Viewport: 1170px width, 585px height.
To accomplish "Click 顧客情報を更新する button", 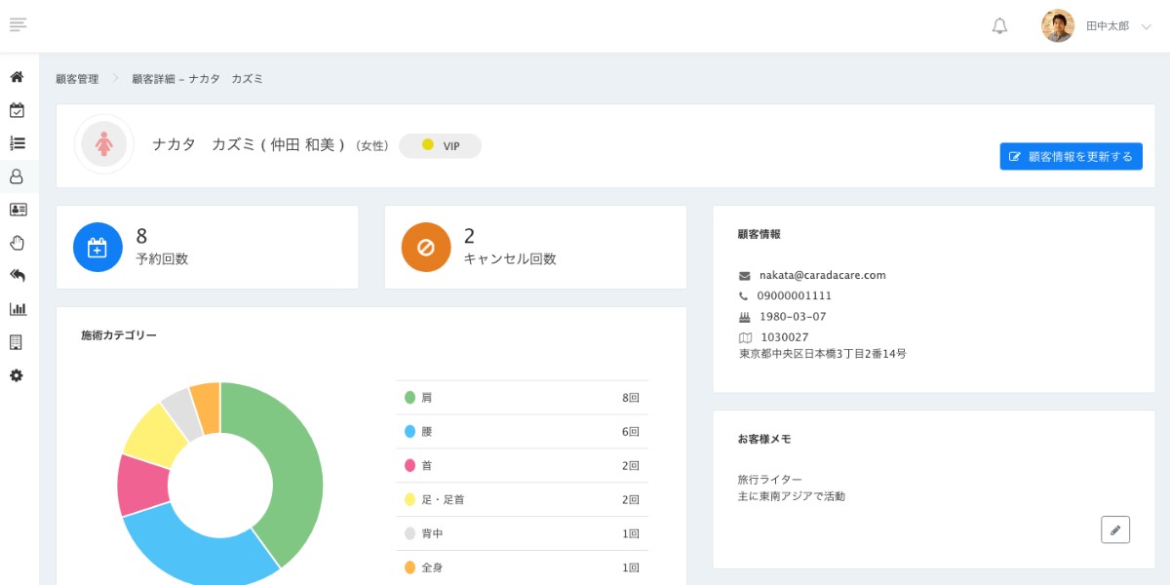I will coord(1071,156).
